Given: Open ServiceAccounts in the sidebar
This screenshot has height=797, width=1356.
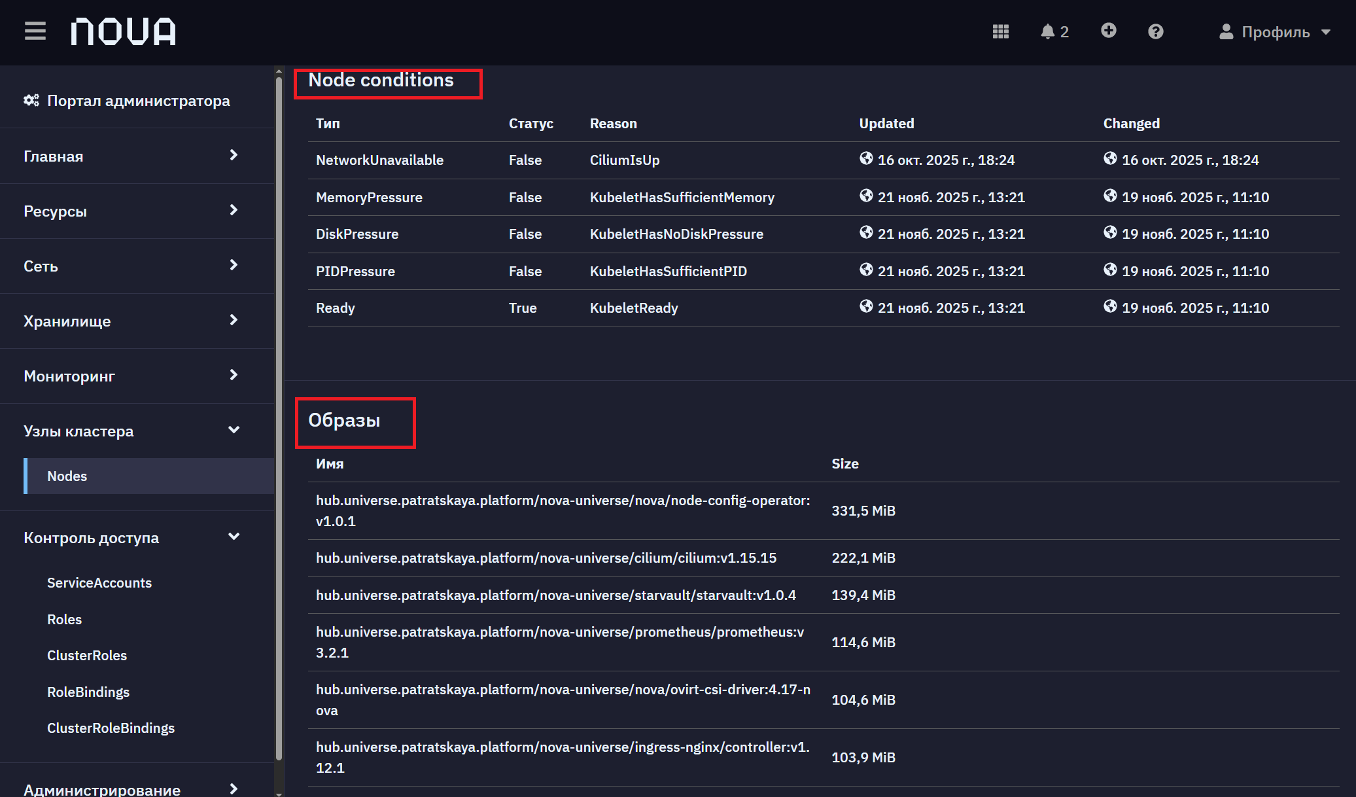Looking at the screenshot, I should tap(99, 582).
